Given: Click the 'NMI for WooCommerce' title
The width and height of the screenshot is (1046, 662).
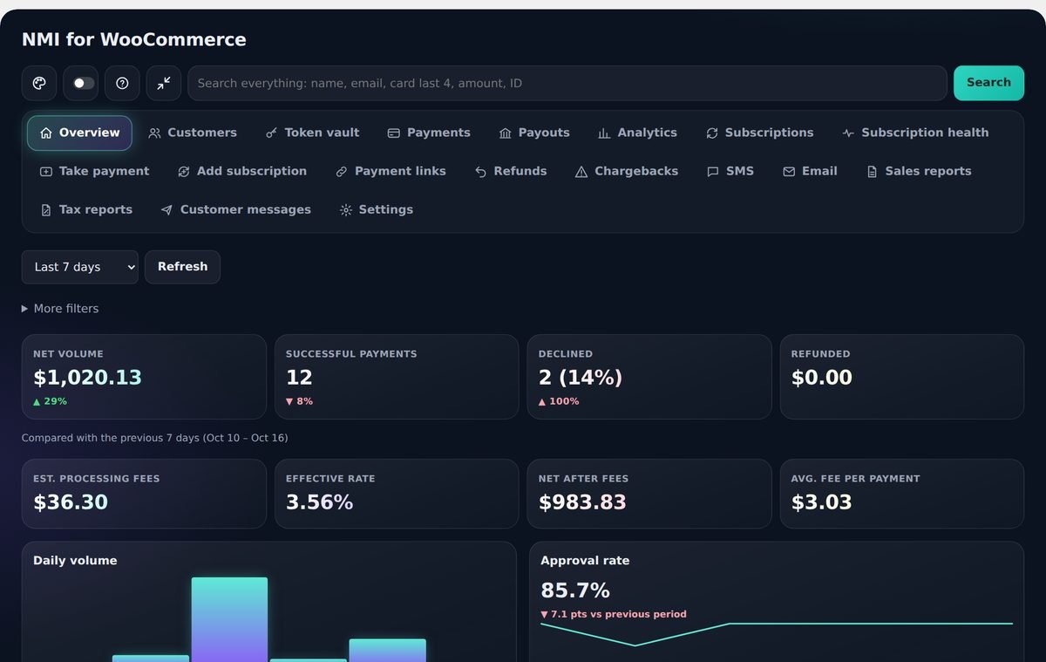Looking at the screenshot, I should 134,39.
